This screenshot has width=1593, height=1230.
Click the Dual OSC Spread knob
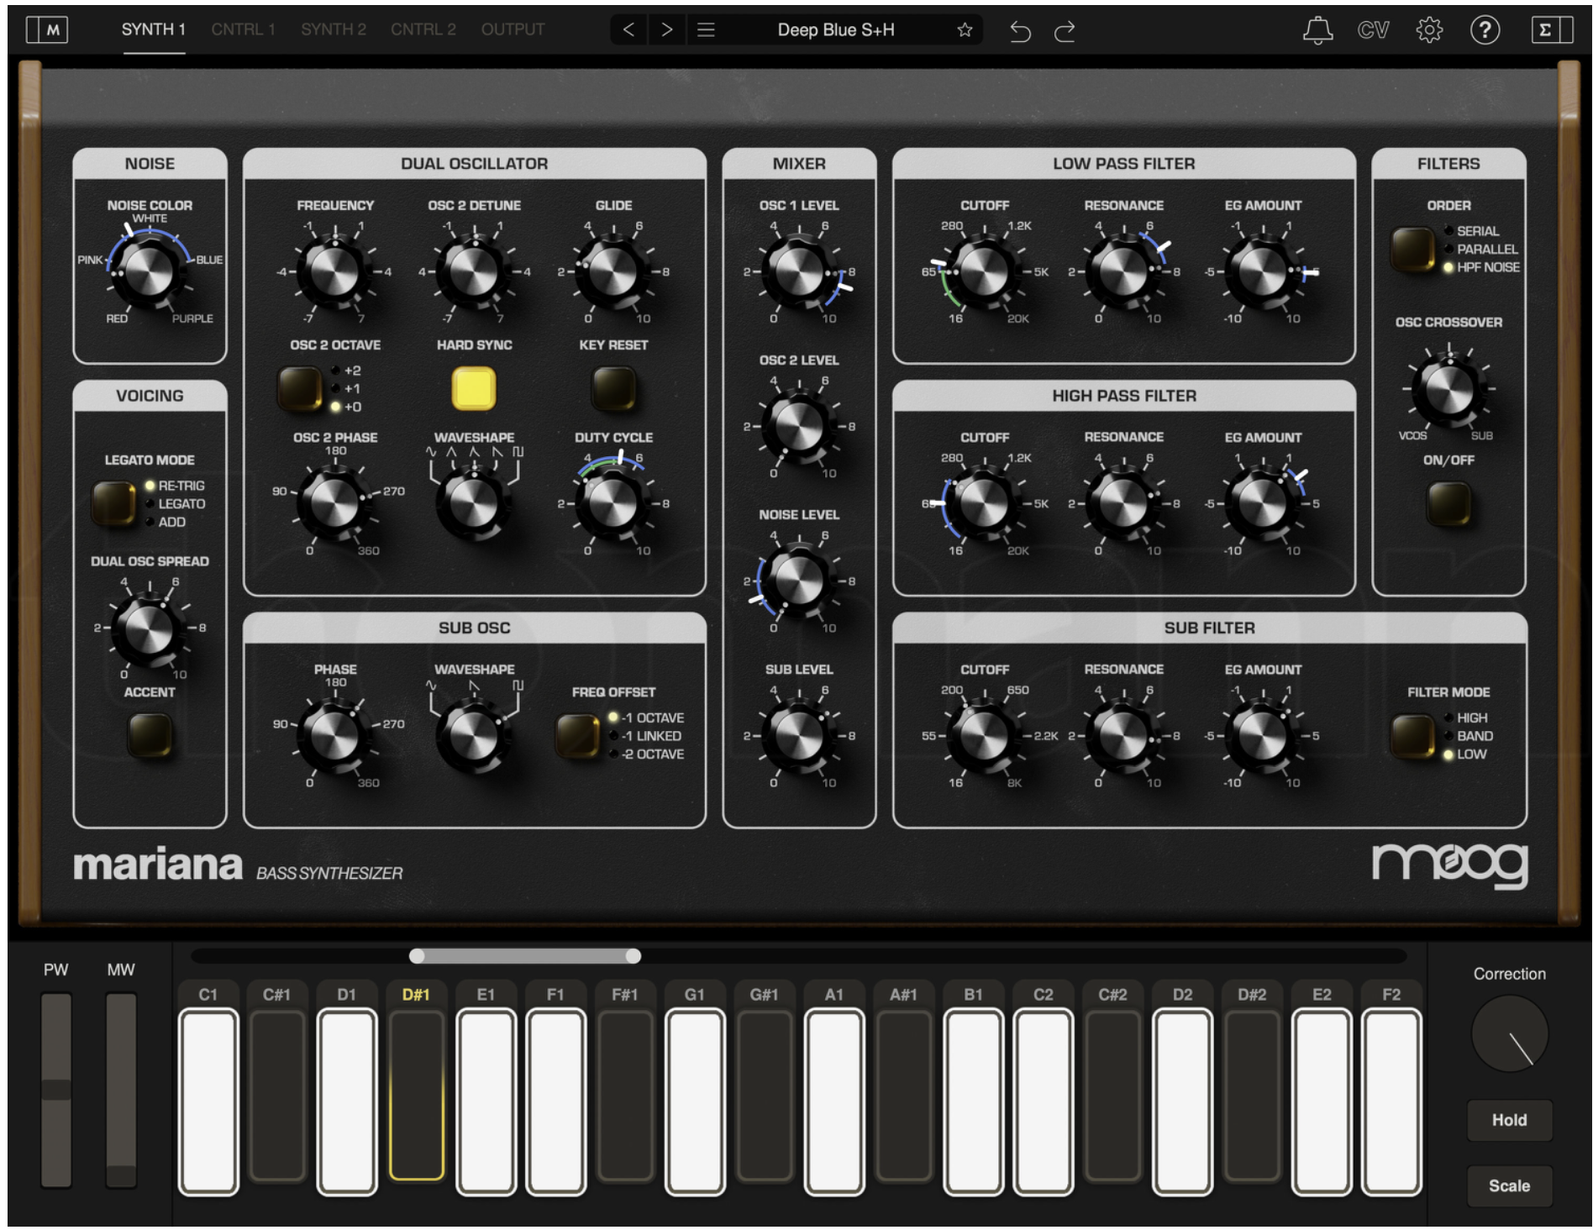[149, 628]
